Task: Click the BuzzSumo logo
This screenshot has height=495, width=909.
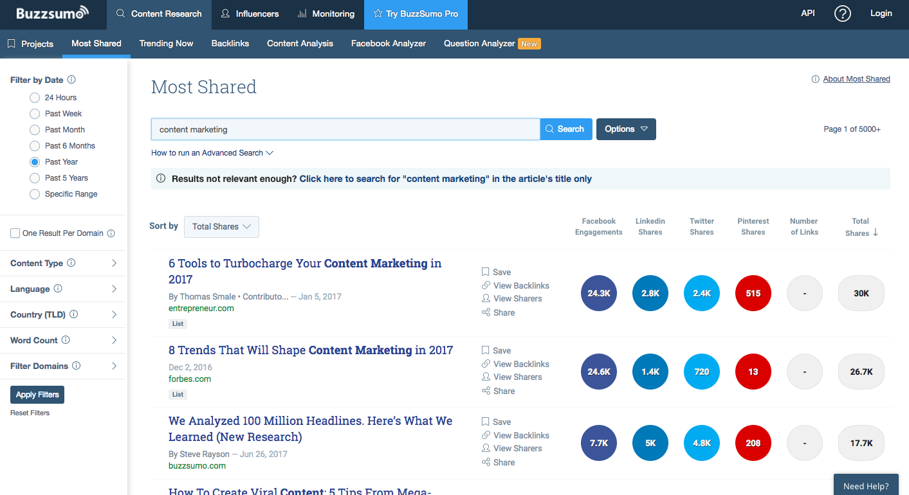Action: click(x=52, y=14)
